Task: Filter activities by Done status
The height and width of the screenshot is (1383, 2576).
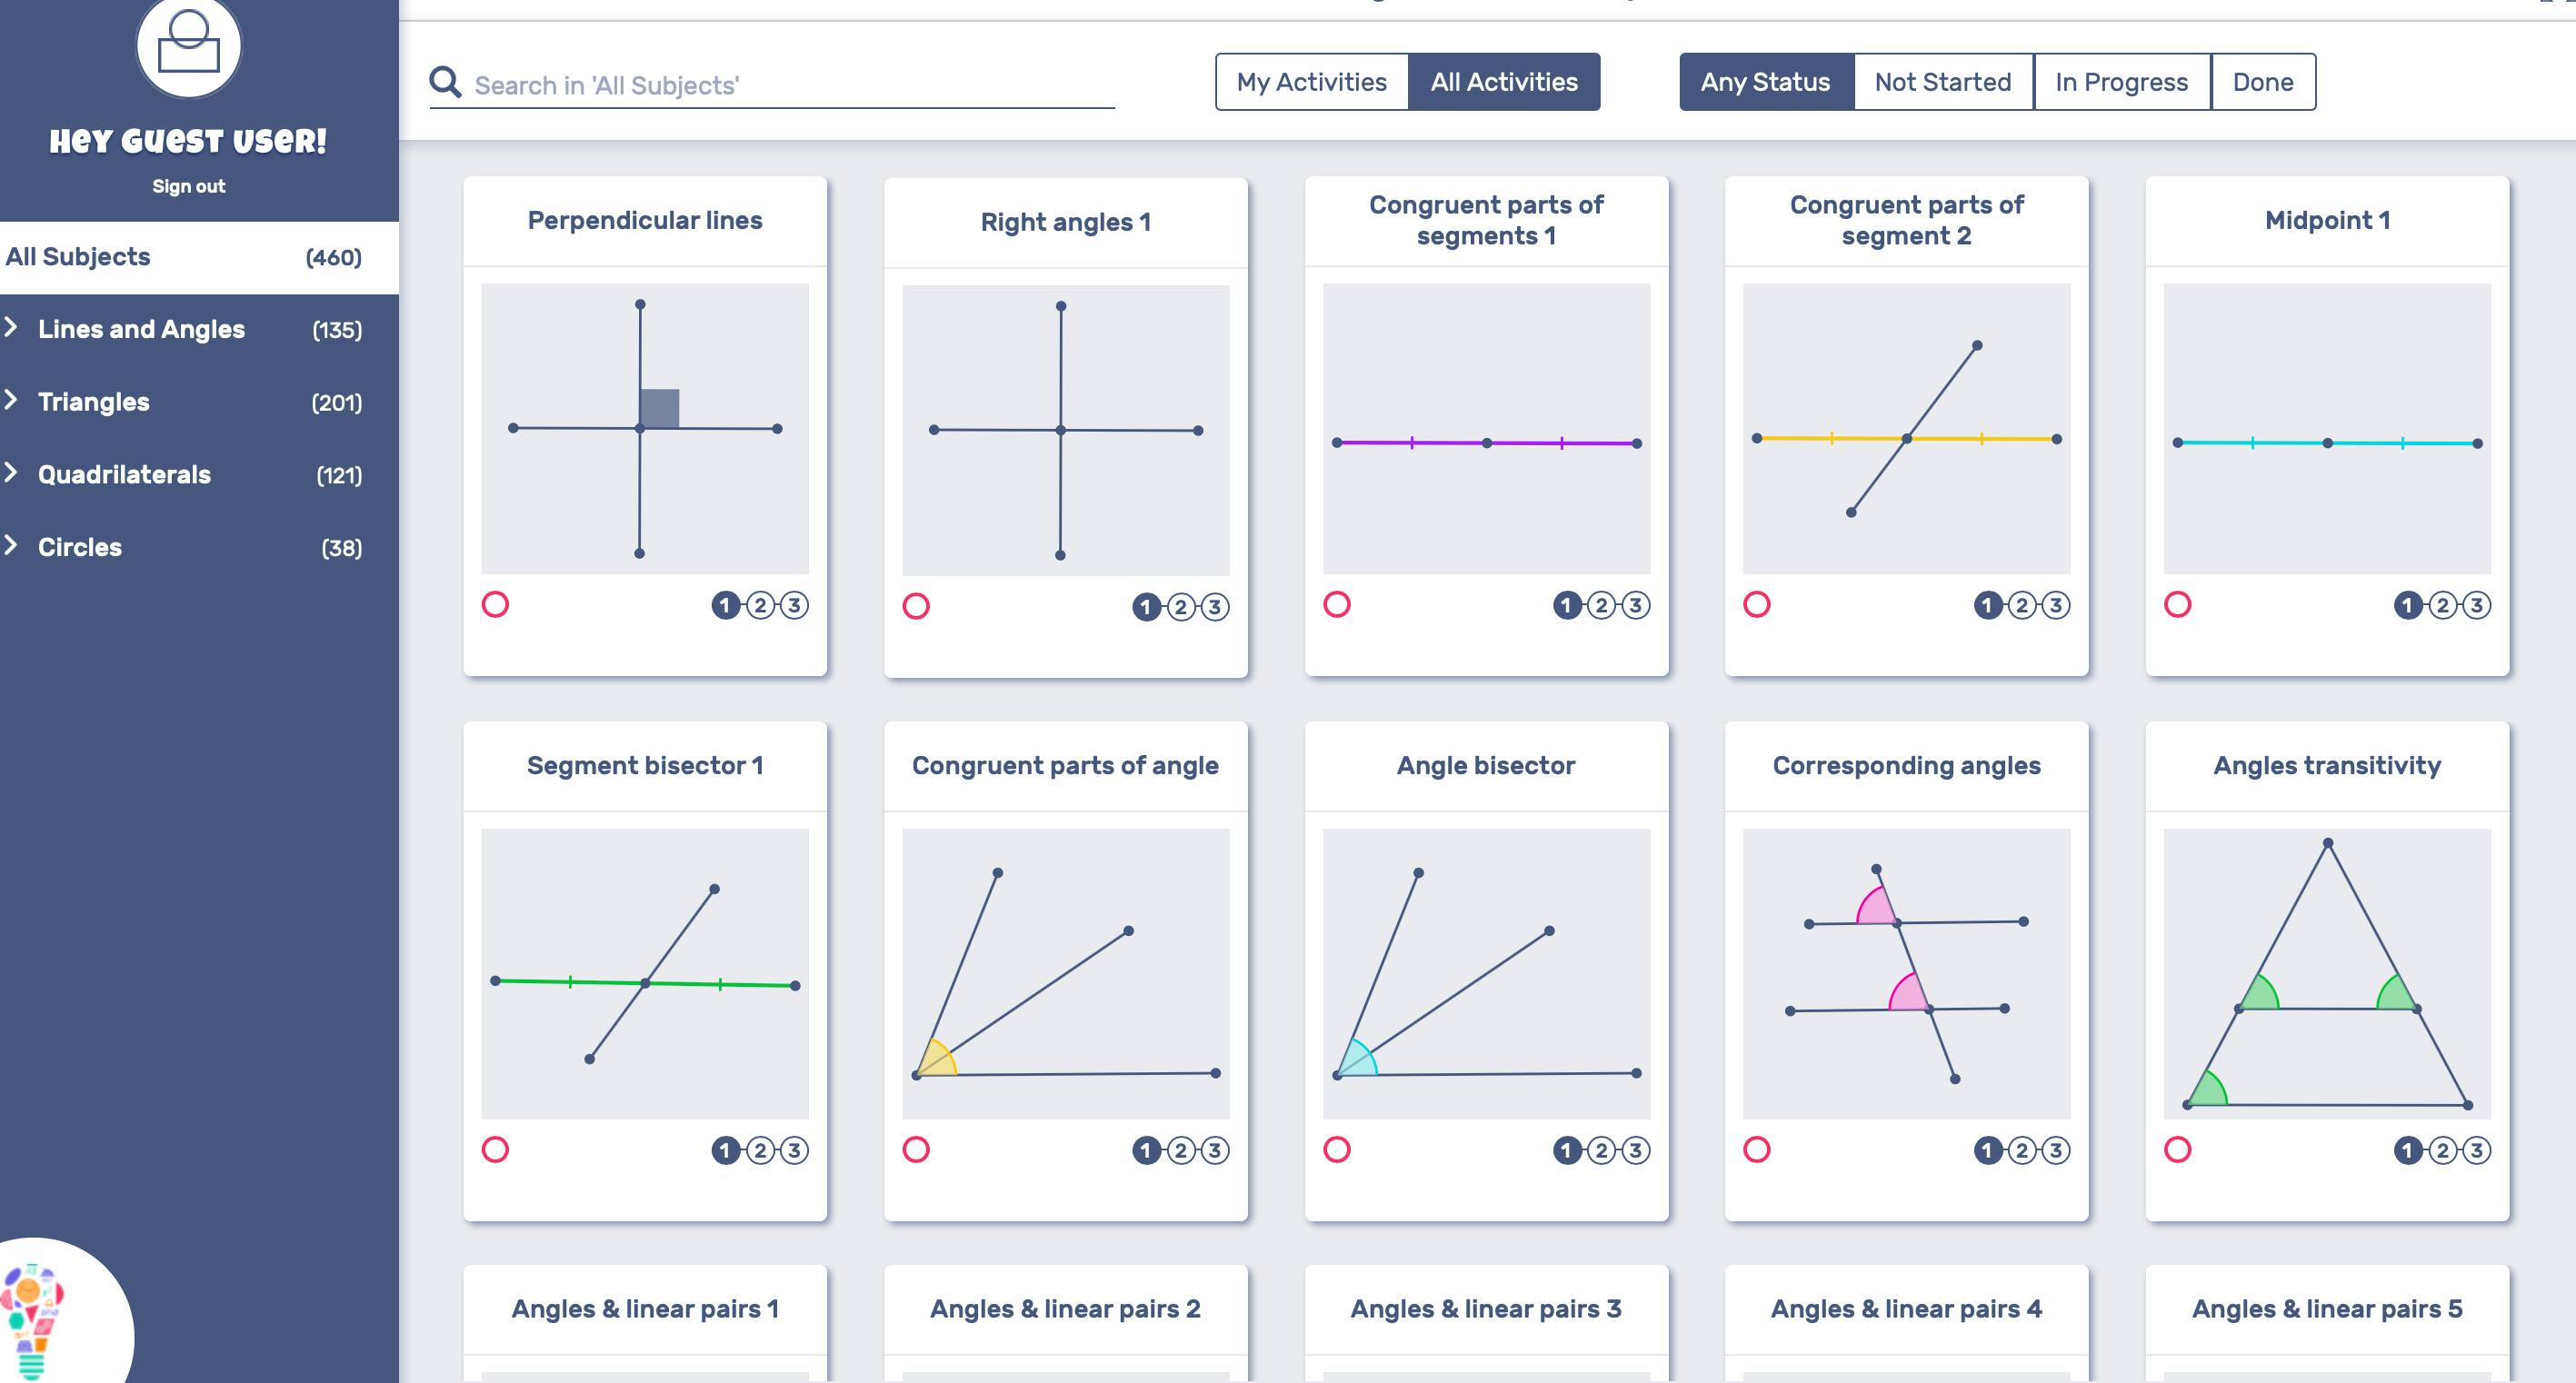Action: [x=2263, y=82]
